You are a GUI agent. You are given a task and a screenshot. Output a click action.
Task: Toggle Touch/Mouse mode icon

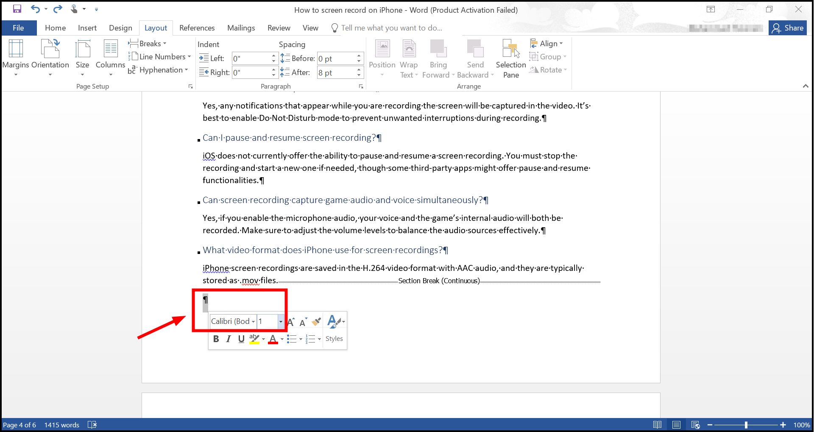click(x=74, y=9)
